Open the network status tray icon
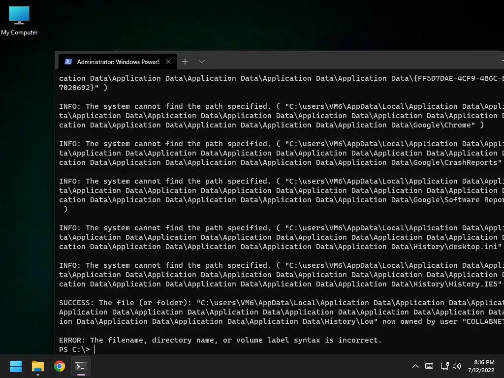Image resolution: width=504 pixels, height=378 pixels. (444, 366)
